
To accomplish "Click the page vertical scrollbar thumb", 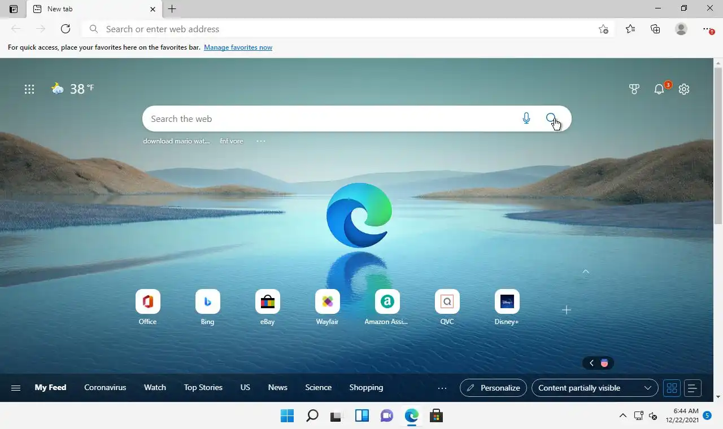I will click(x=718, y=145).
